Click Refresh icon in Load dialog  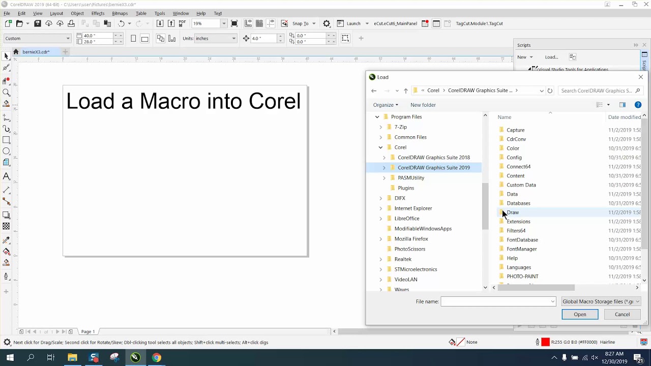click(550, 90)
